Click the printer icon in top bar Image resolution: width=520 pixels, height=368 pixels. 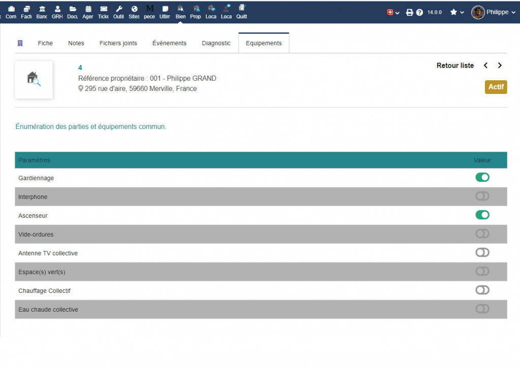click(x=410, y=12)
